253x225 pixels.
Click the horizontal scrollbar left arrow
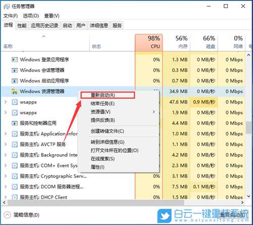(x=4, y=202)
